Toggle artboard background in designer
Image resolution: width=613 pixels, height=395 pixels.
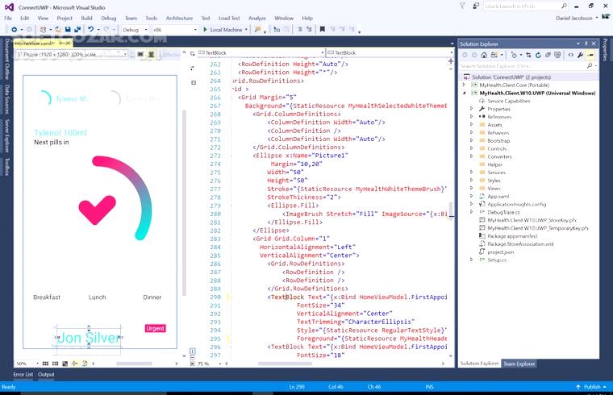pyautogui.click(x=65, y=364)
